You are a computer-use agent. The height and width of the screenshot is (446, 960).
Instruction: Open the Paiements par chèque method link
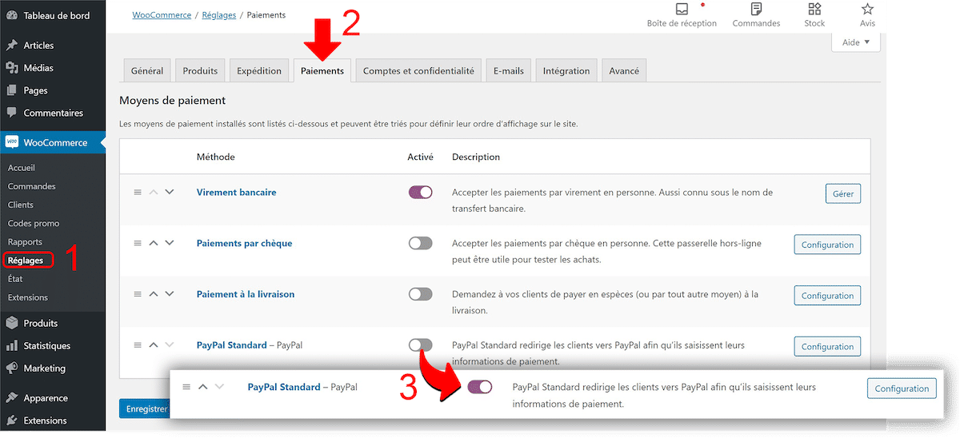point(244,244)
